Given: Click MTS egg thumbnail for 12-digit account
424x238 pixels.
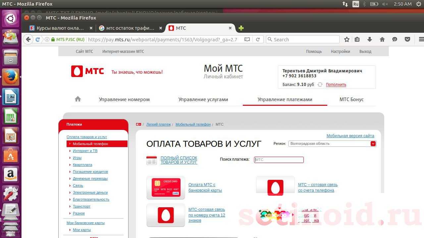Looking at the screenshot, I should pos(166,215).
